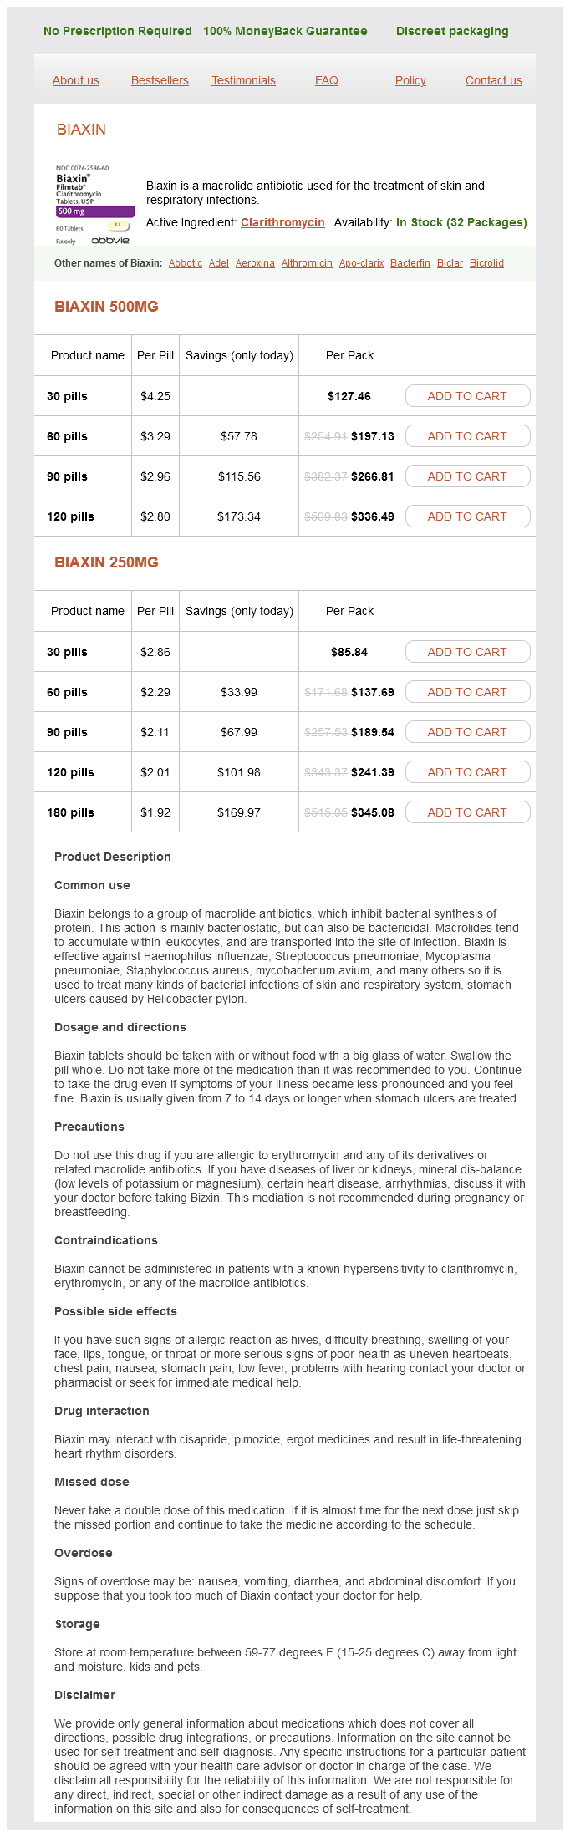Open the About us page
The width and height of the screenshot is (570, 1837).
(x=76, y=80)
